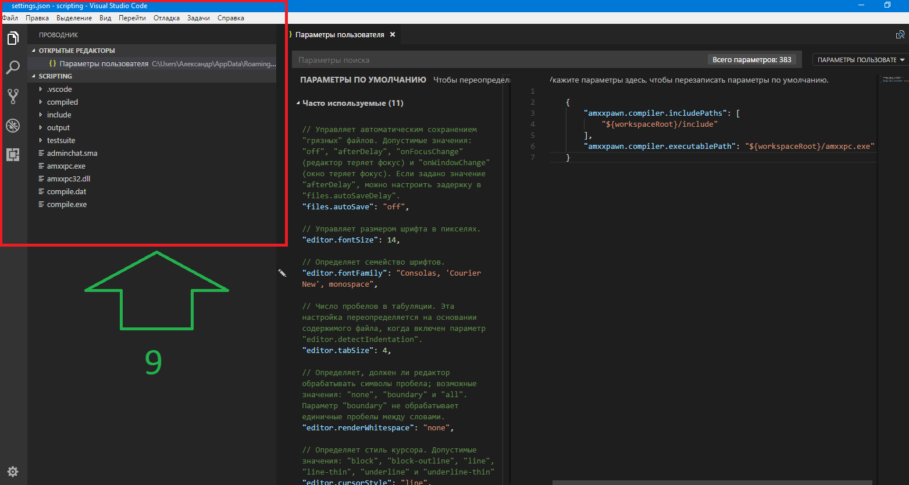Click the pencil edit icon beside editor.fontFamily

(282, 273)
